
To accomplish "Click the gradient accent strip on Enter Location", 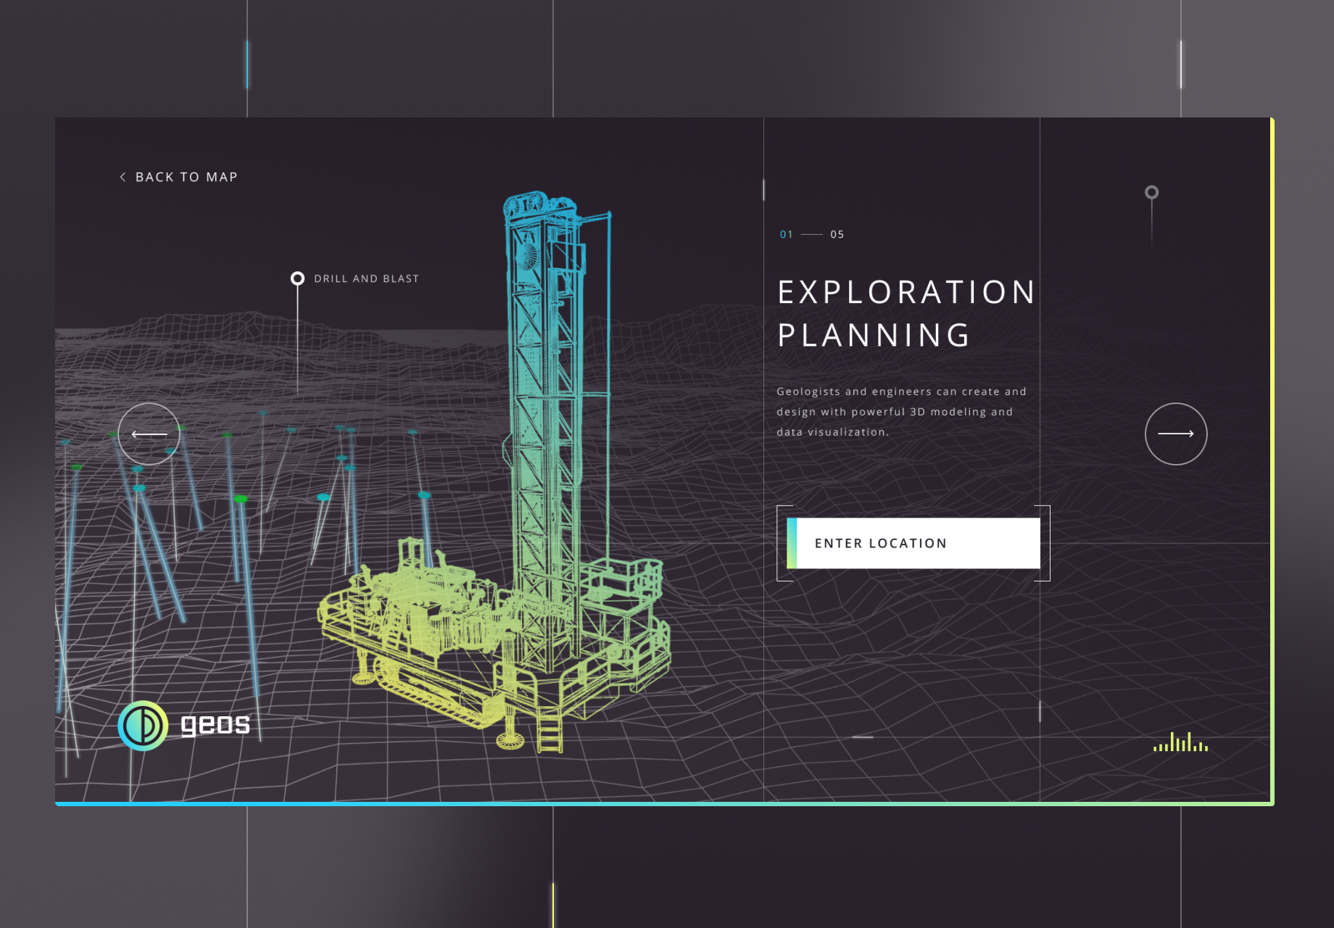I will (792, 543).
